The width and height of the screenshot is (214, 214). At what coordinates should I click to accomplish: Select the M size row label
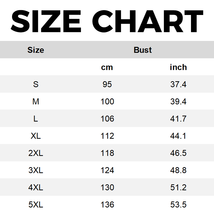(36, 101)
